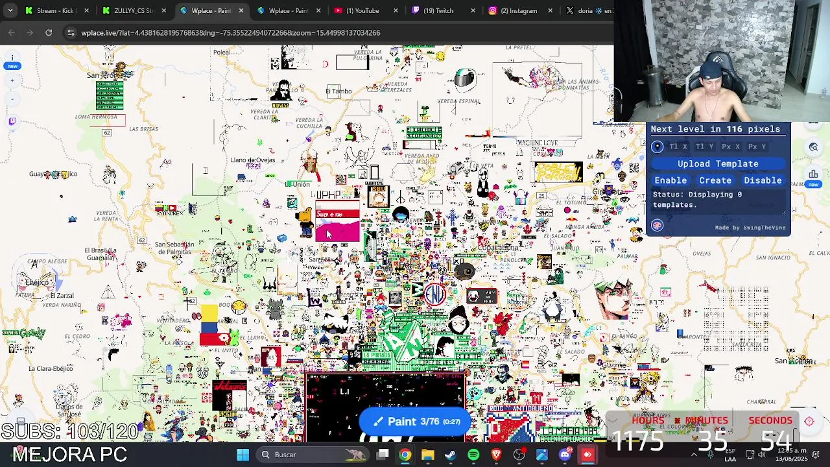This screenshot has width=830, height=467.
Task: Zoom in the map with plus button
Action: 12,81
